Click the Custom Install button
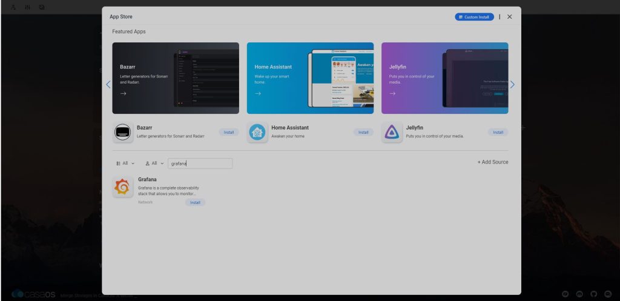The height and width of the screenshot is (301, 620). point(474,17)
